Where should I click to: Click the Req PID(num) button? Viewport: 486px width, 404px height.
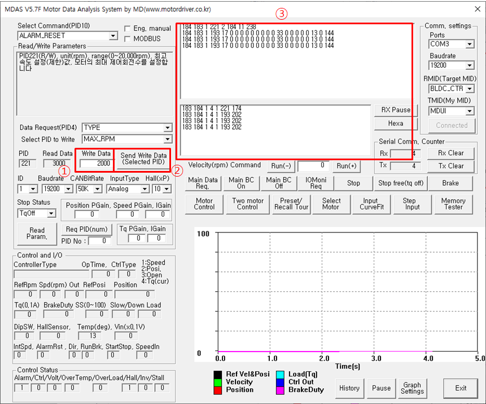click(x=86, y=230)
